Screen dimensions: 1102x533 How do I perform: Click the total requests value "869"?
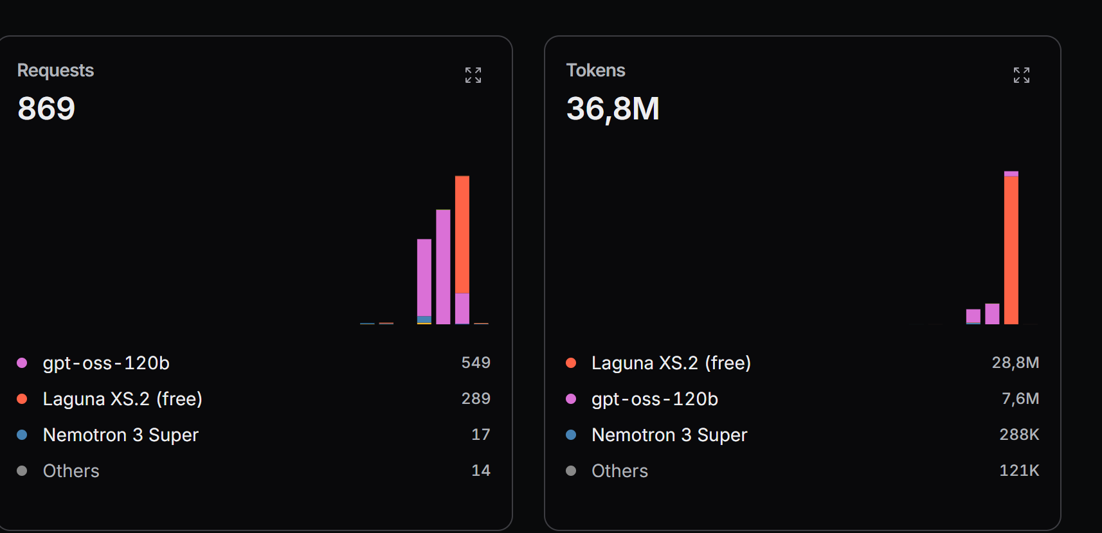46,108
